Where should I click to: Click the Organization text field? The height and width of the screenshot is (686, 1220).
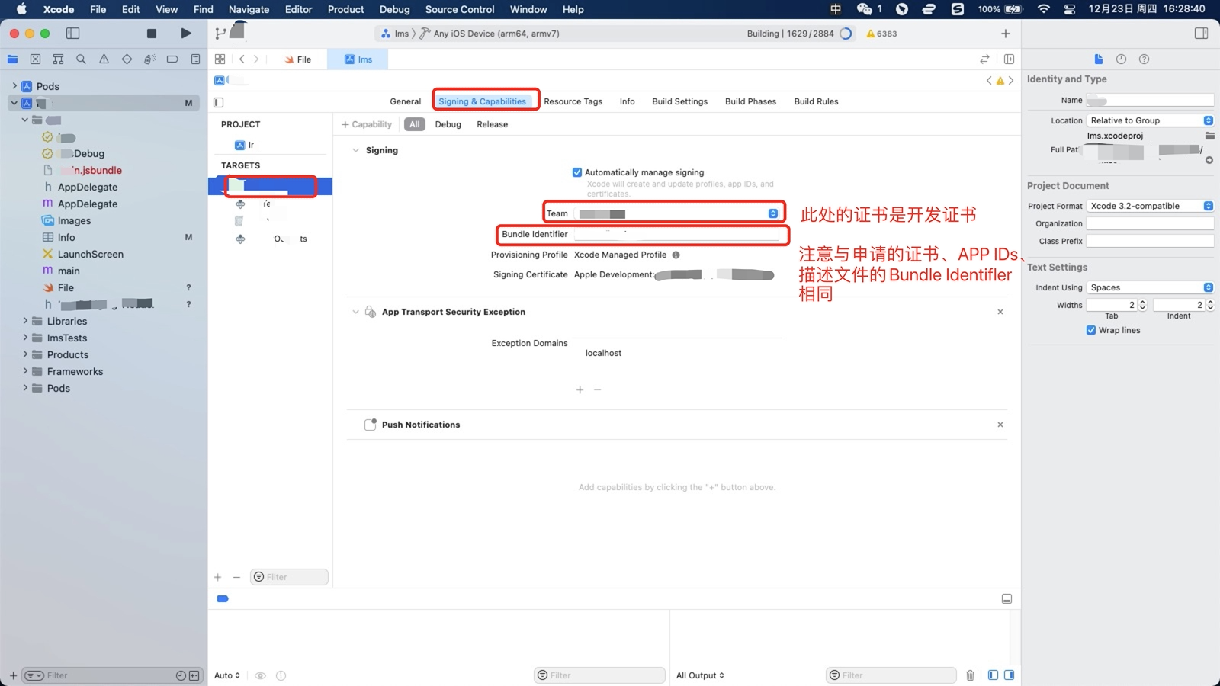1150,223
